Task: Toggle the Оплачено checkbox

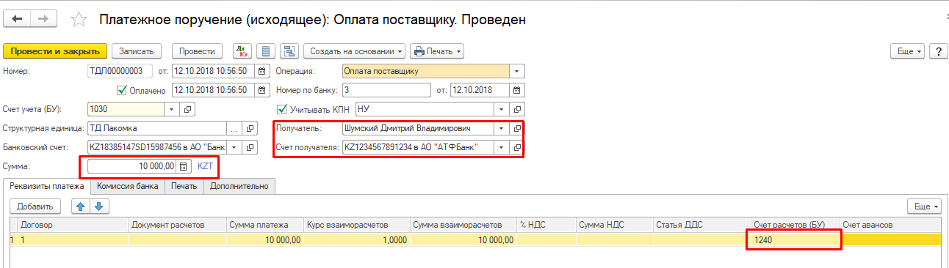Action: point(123,91)
